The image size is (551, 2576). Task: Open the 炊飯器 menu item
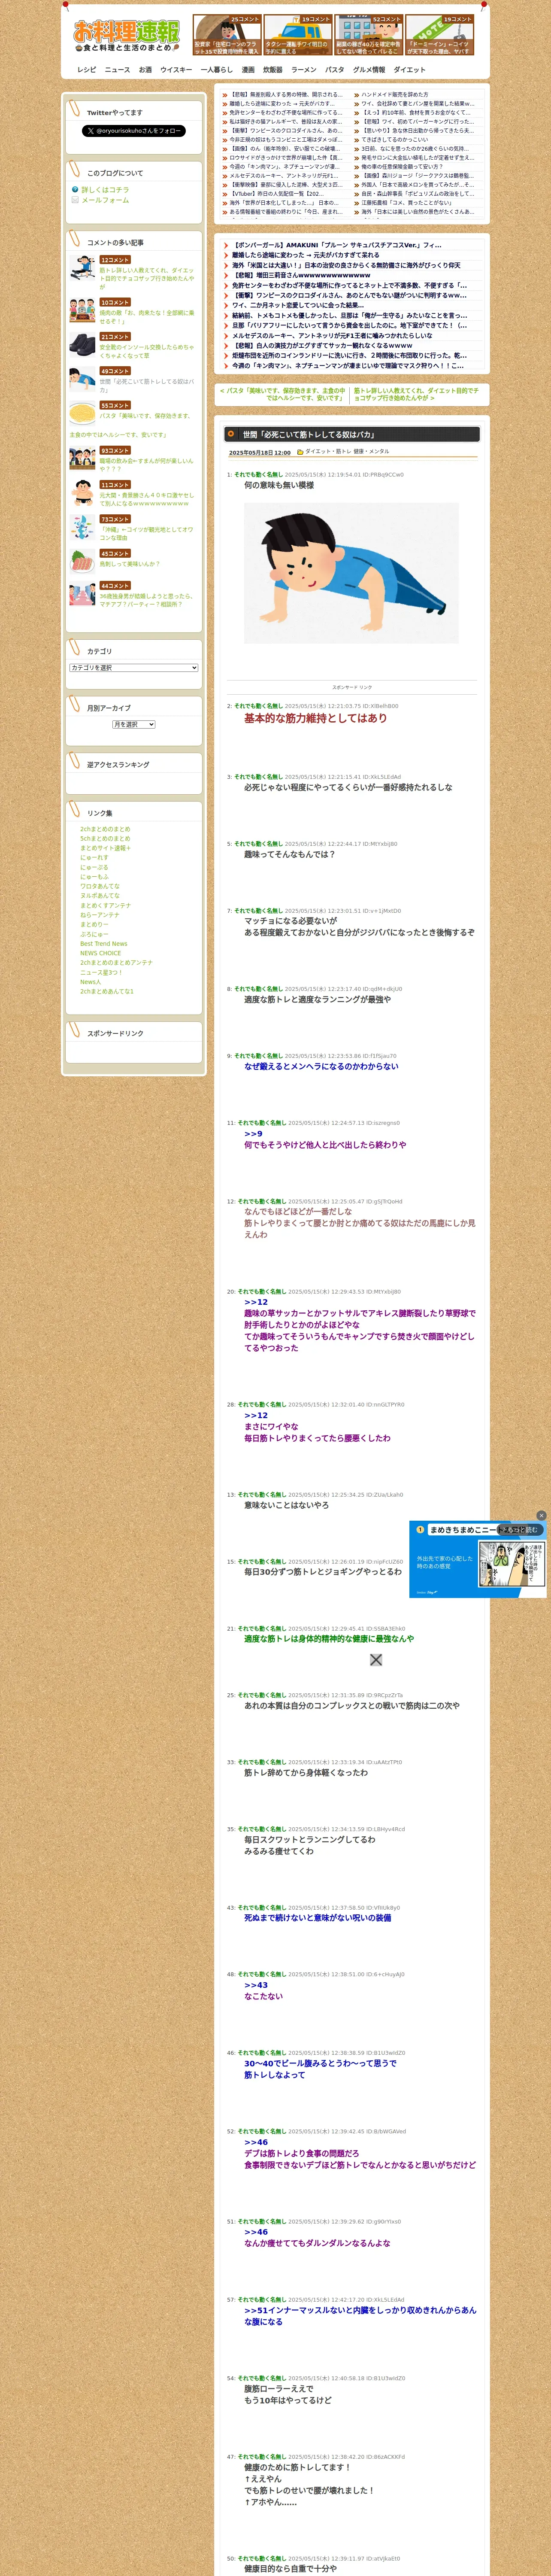point(273,70)
